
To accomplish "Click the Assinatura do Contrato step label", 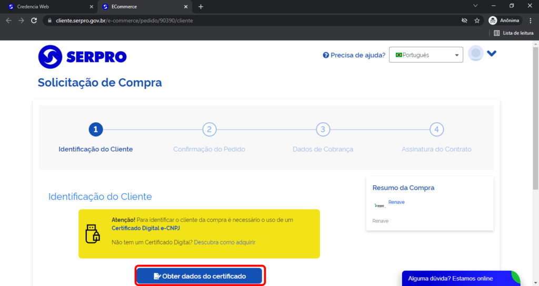I will 436,150.
